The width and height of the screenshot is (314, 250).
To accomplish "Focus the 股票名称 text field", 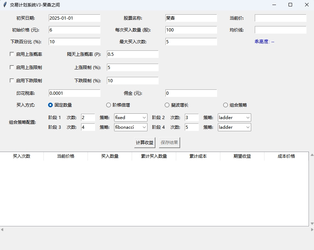I will [191, 18].
